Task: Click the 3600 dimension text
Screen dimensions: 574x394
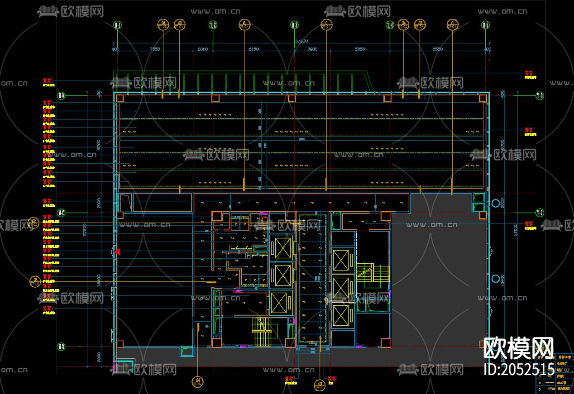Action: [x=312, y=49]
